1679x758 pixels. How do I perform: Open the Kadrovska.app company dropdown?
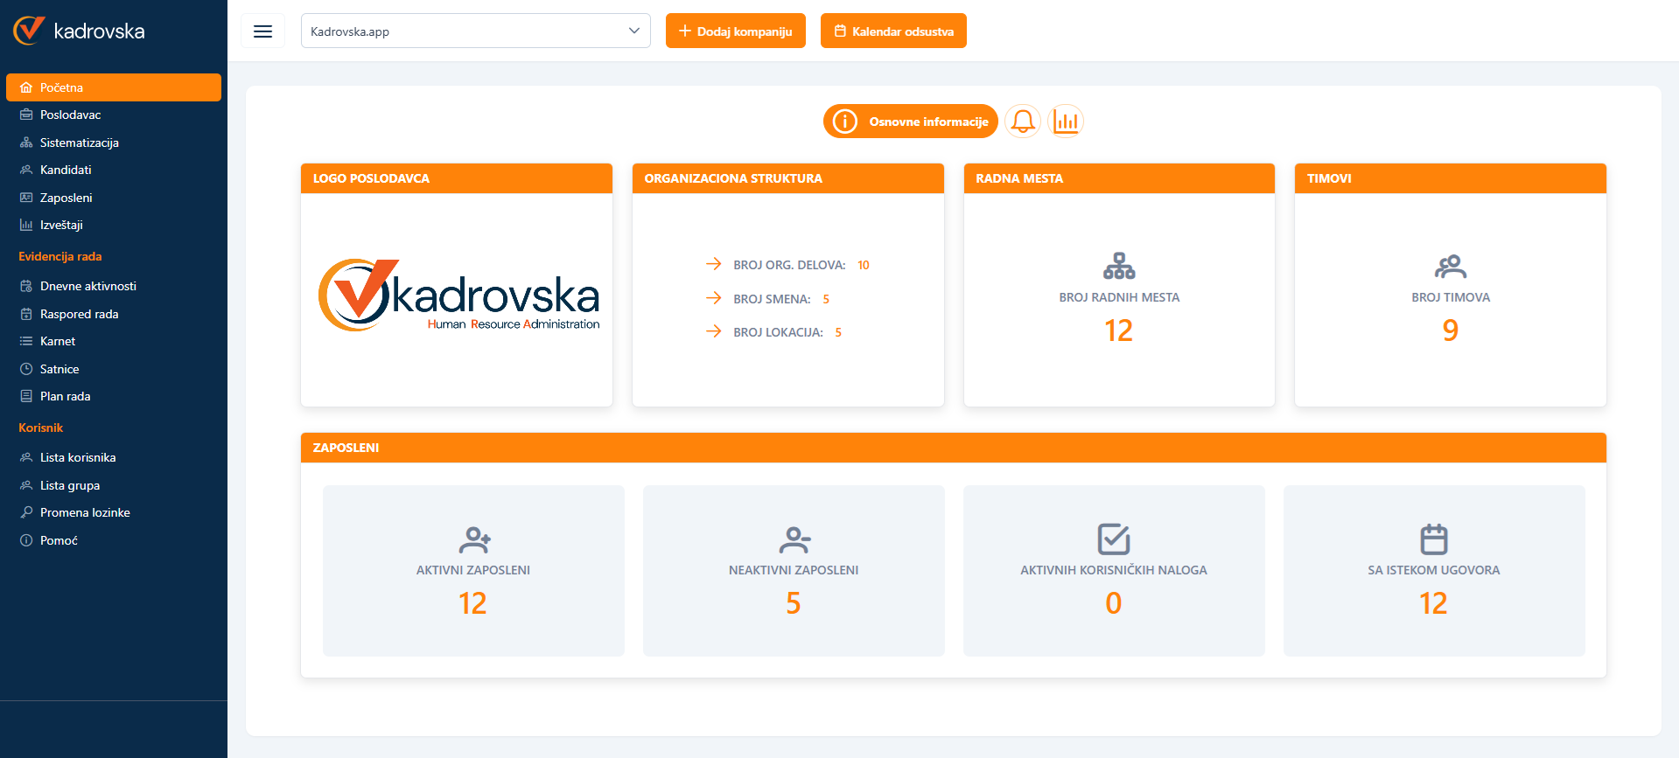[475, 31]
